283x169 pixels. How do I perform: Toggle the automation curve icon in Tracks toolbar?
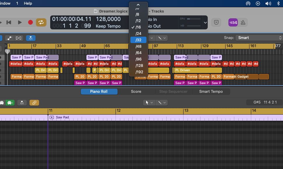[x=9, y=38]
